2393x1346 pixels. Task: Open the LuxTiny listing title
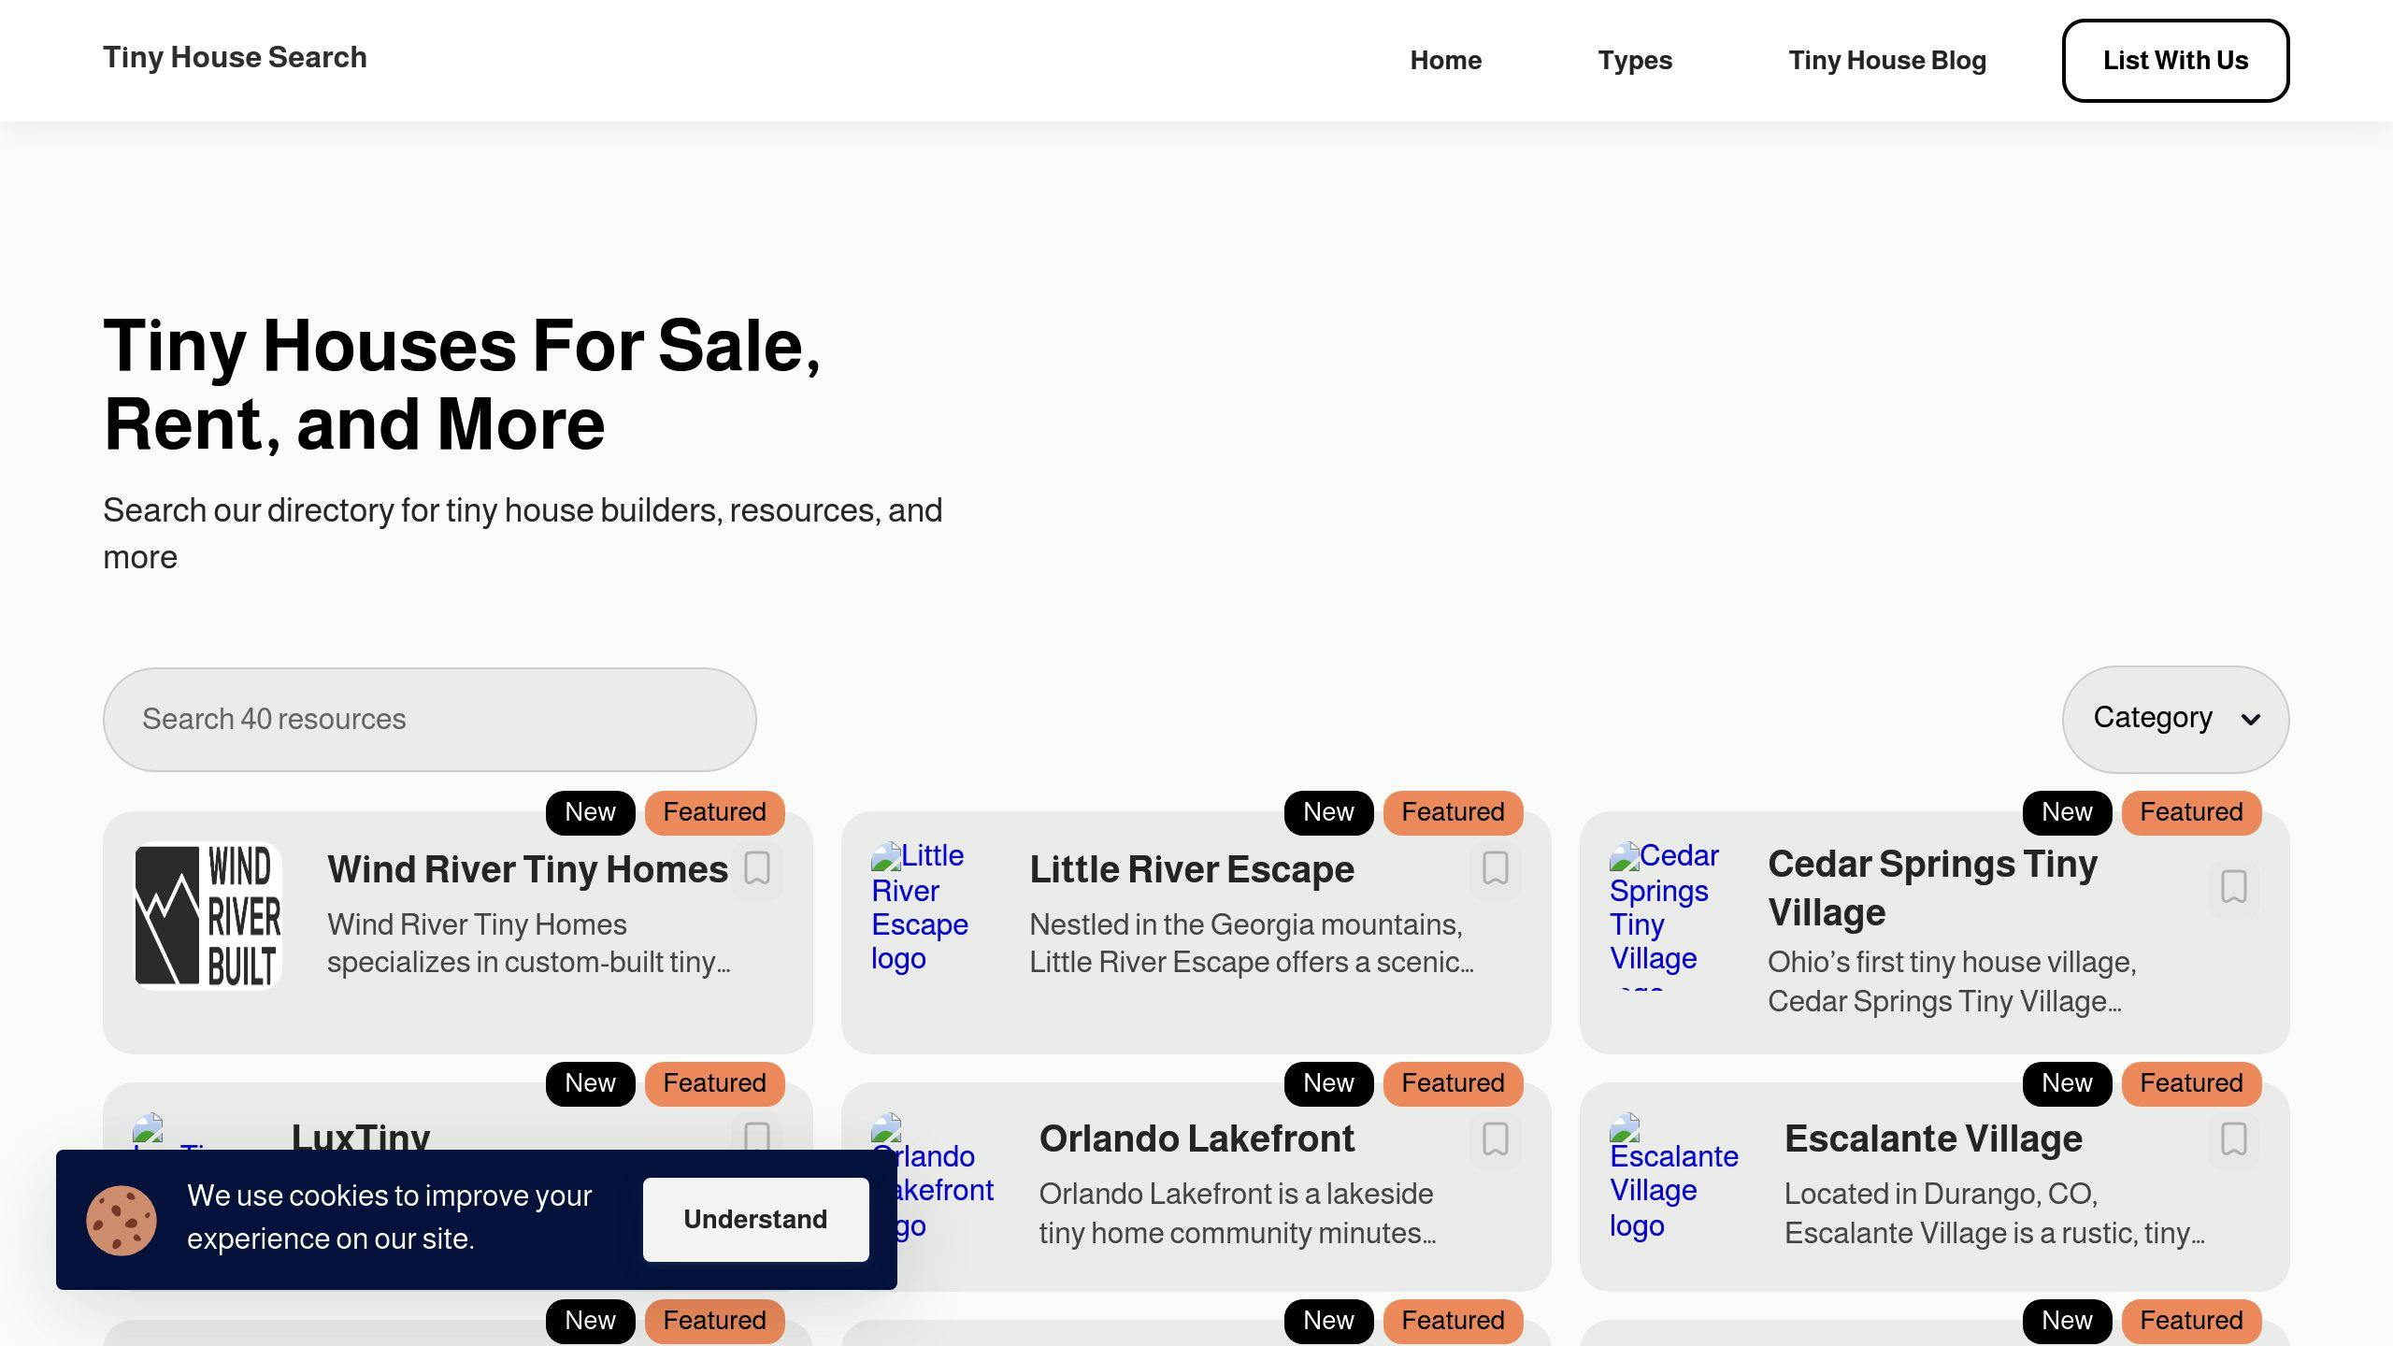(x=361, y=1135)
